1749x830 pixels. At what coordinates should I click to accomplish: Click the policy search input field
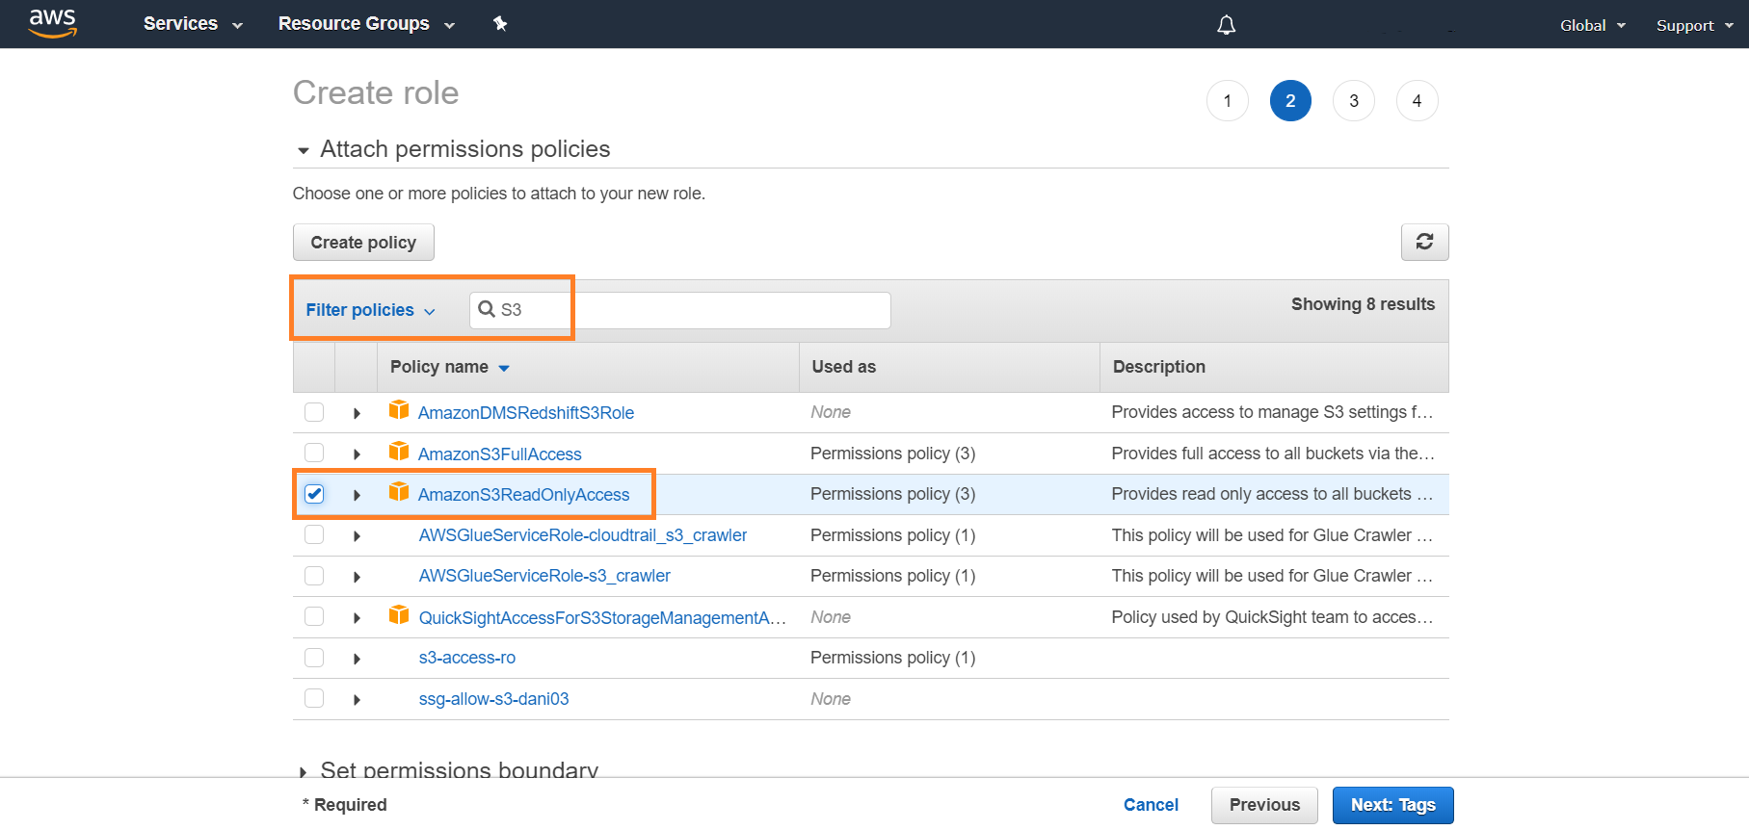(694, 310)
